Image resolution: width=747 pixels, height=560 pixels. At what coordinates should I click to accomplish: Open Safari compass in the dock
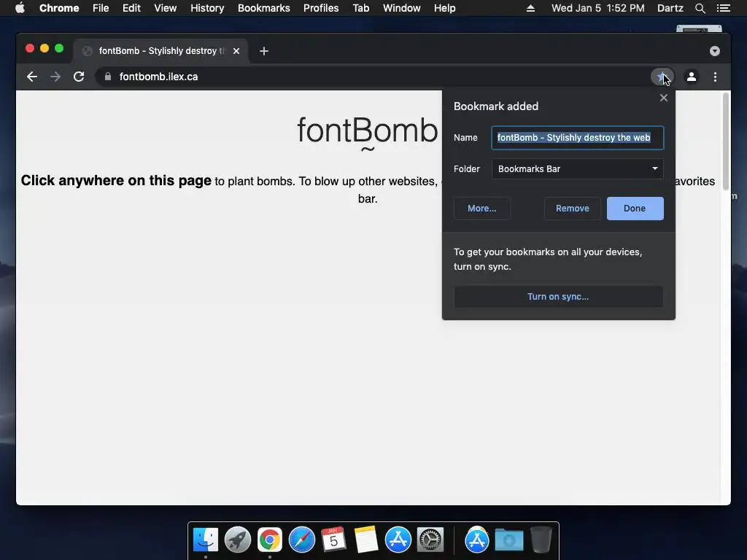(x=302, y=540)
